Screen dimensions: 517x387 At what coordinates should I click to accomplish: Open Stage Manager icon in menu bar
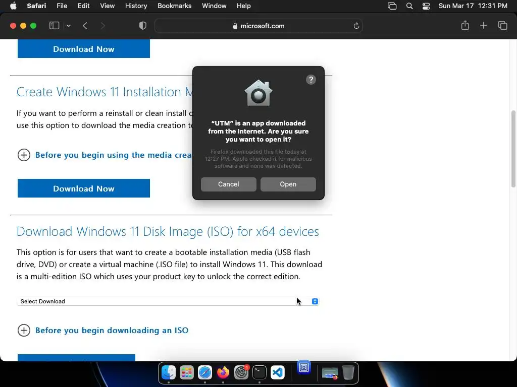[x=392, y=6]
